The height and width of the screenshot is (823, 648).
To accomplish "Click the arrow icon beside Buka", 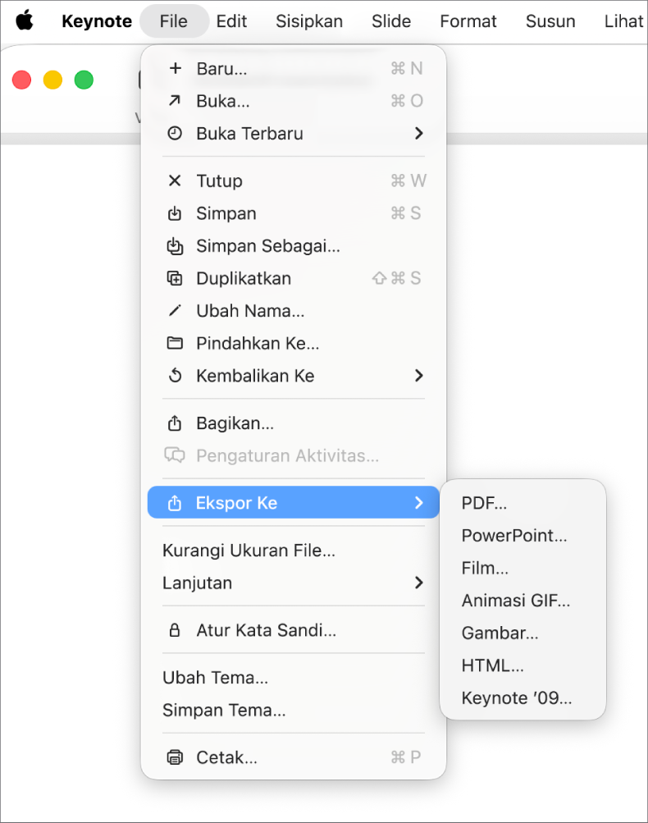I will (175, 100).
